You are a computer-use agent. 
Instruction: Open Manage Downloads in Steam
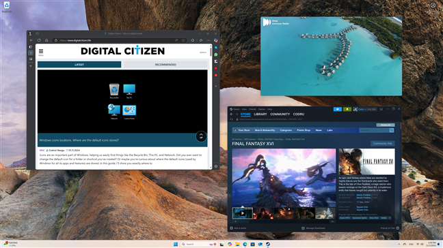click(313, 228)
